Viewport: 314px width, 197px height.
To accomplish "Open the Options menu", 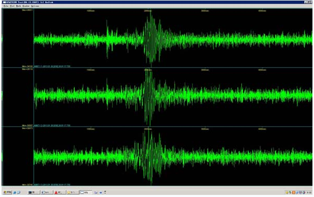I will point(35,6).
